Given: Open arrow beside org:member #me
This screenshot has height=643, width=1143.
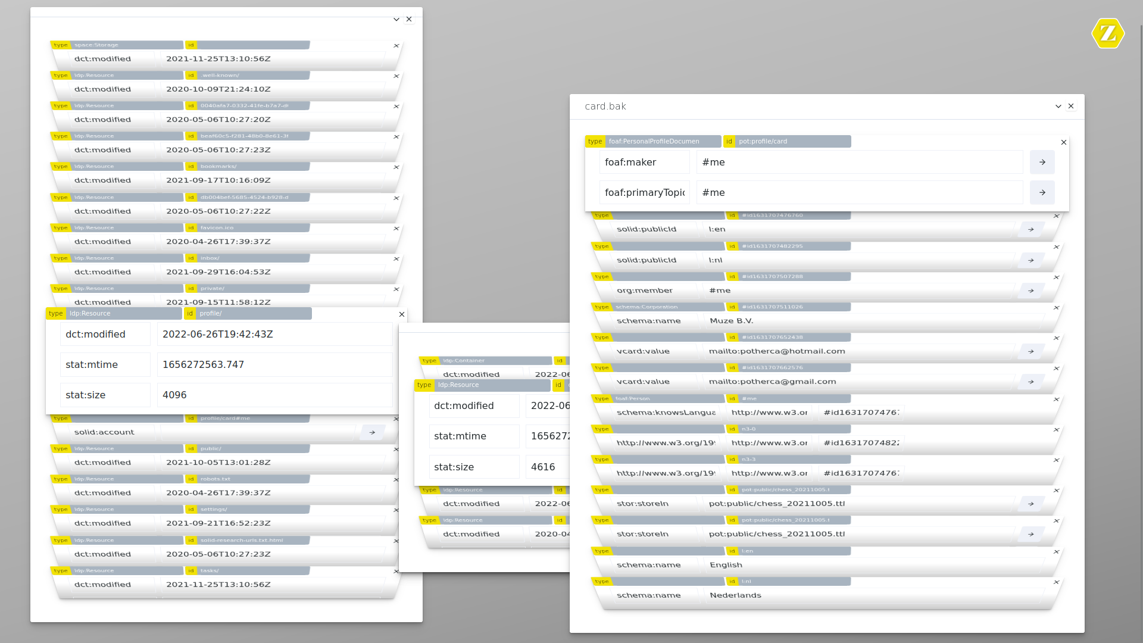Looking at the screenshot, I should [1030, 291].
